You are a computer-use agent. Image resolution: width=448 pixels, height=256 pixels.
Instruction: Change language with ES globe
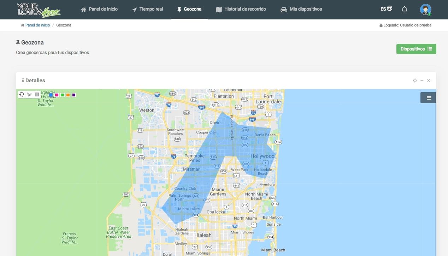386,8
